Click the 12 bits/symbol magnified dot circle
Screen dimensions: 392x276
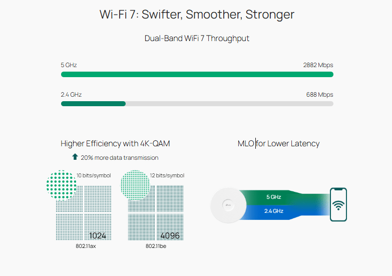[135, 184]
